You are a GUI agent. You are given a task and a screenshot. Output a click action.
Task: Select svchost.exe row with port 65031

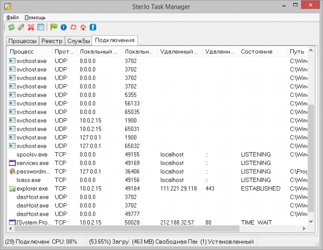point(158,129)
